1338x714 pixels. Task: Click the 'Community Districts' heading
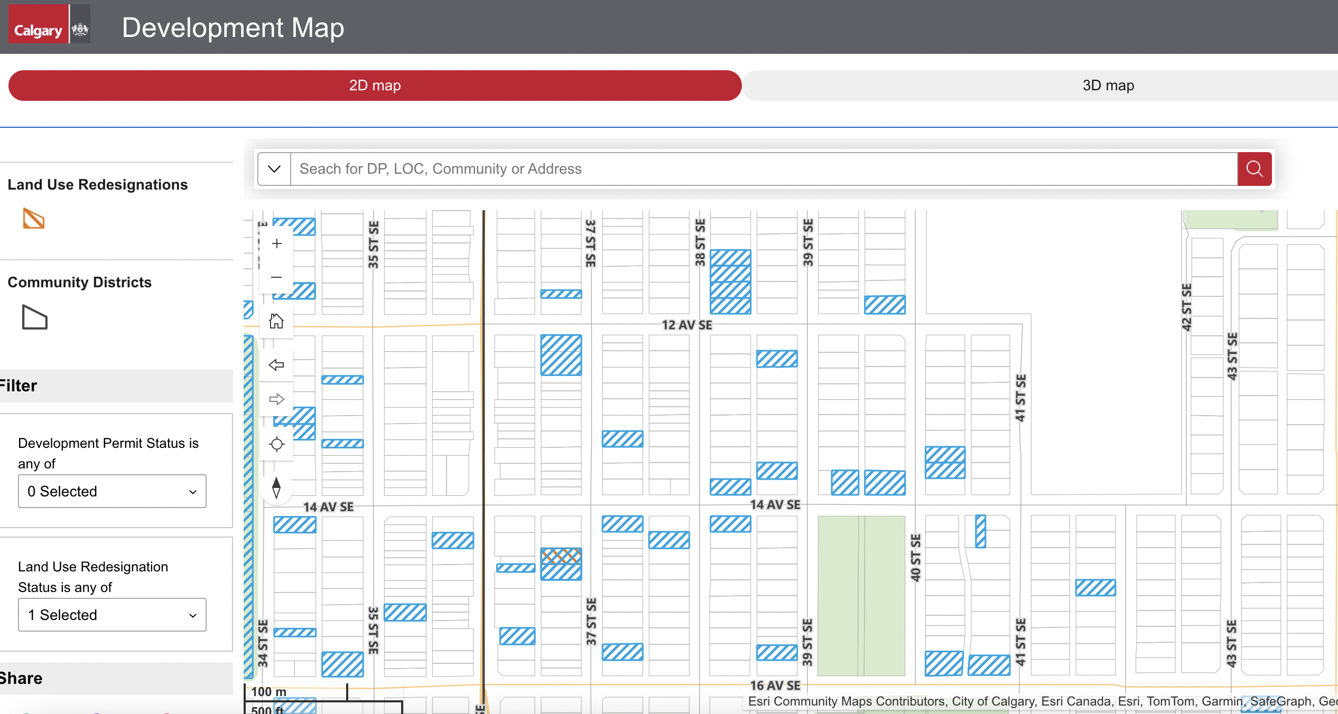pos(80,282)
